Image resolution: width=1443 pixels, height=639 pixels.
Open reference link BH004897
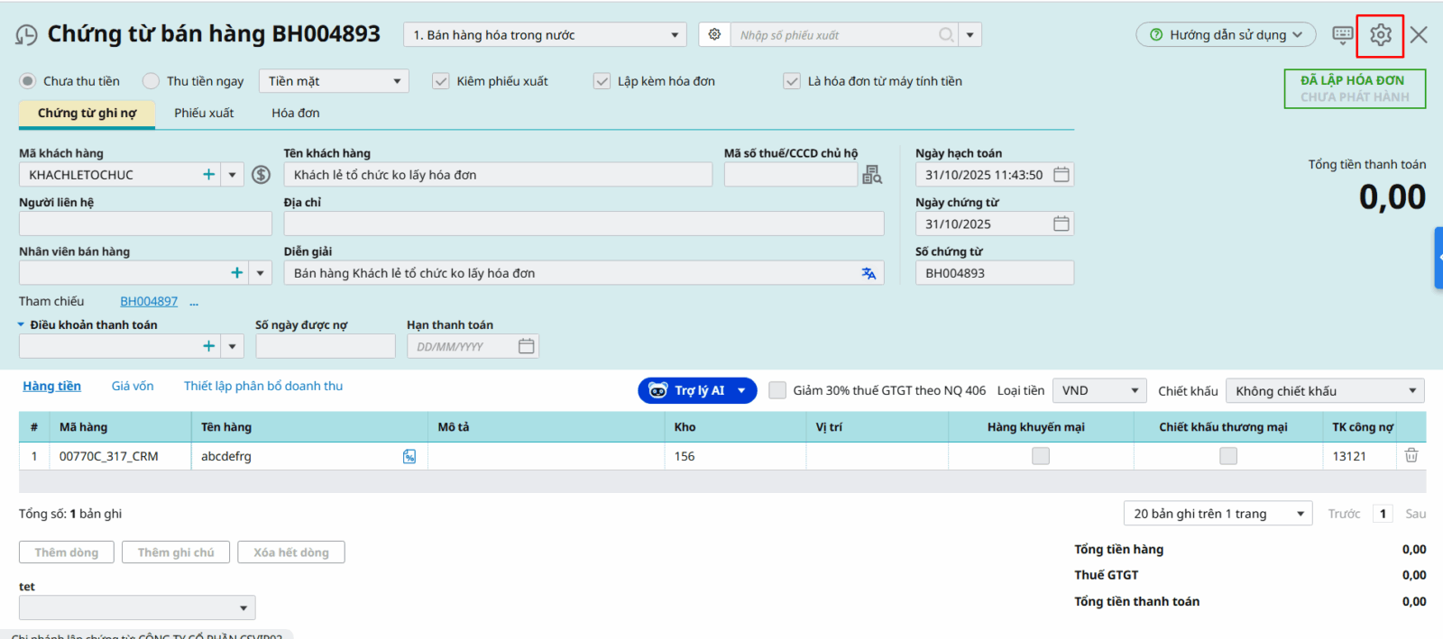point(149,301)
